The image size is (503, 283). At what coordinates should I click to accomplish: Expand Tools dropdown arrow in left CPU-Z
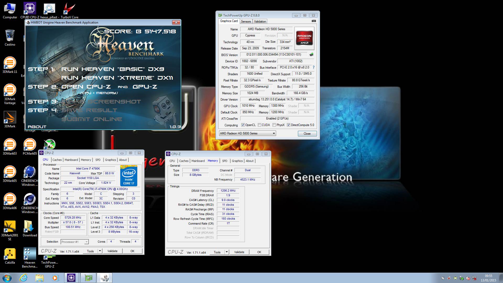(100, 251)
